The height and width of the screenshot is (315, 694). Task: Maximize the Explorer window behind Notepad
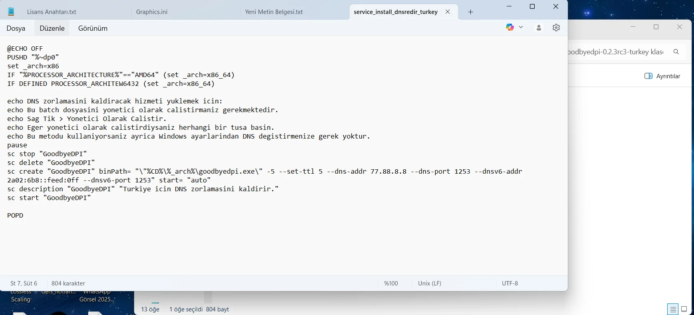[x=656, y=27]
